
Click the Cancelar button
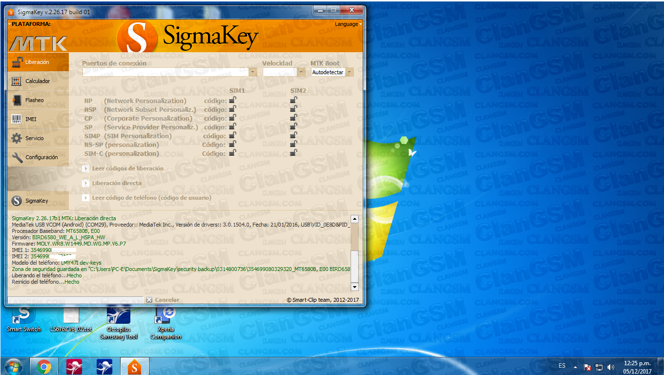(163, 300)
